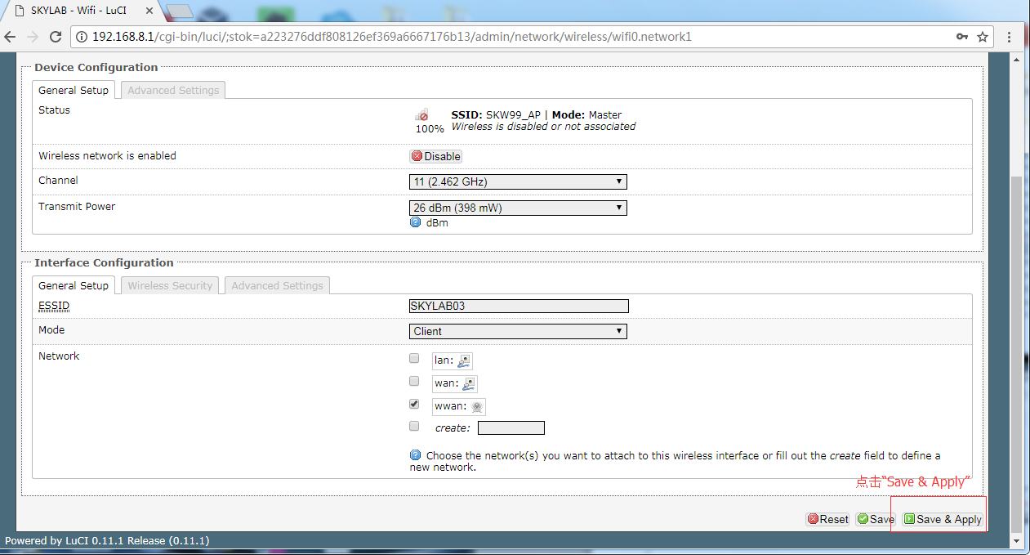This screenshot has height=555, width=1030.
Task: Uncheck the wwan network checkbox
Action: click(414, 404)
